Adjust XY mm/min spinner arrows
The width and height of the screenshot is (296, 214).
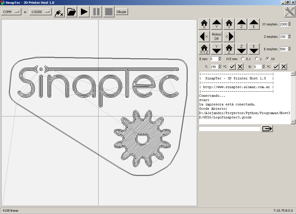point(289,24)
